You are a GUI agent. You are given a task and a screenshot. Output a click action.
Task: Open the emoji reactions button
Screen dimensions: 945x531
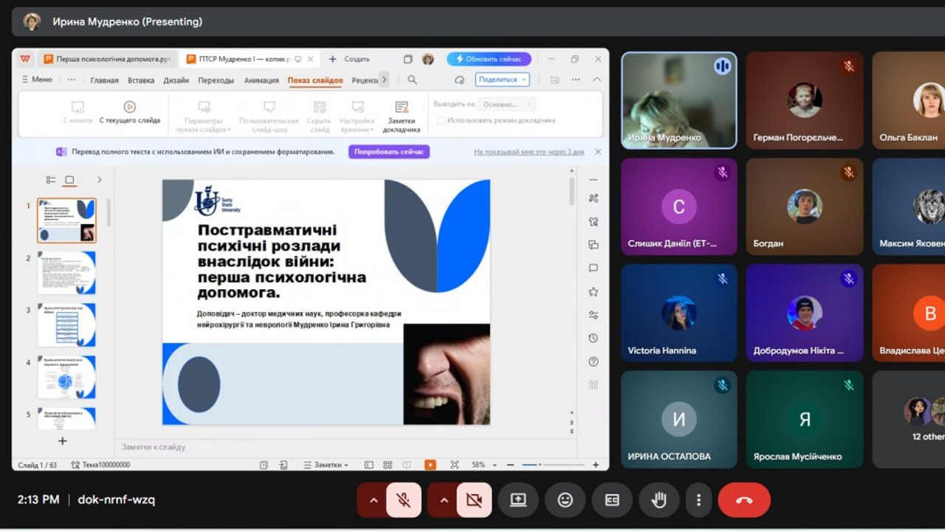(565, 500)
